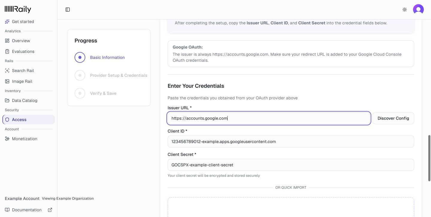
Task: Click the quick import drop zone
Action: click(x=291, y=207)
